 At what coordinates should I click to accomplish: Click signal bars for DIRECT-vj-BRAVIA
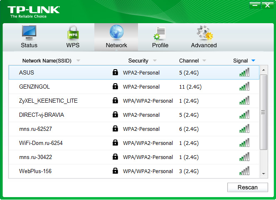tap(244, 114)
